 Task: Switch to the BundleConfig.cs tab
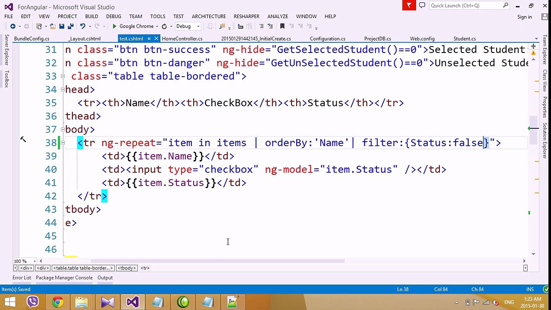pyautogui.click(x=31, y=39)
